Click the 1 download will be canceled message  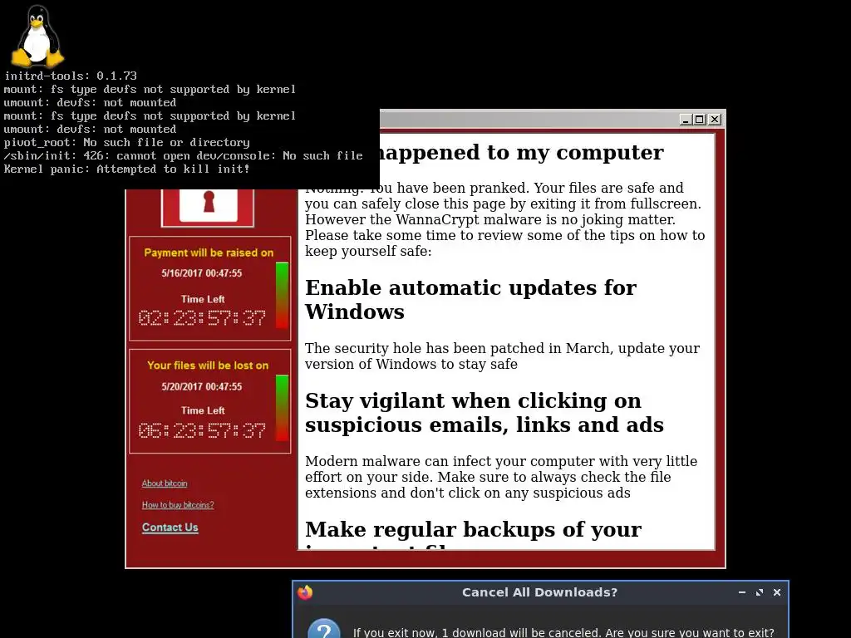coord(563,632)
